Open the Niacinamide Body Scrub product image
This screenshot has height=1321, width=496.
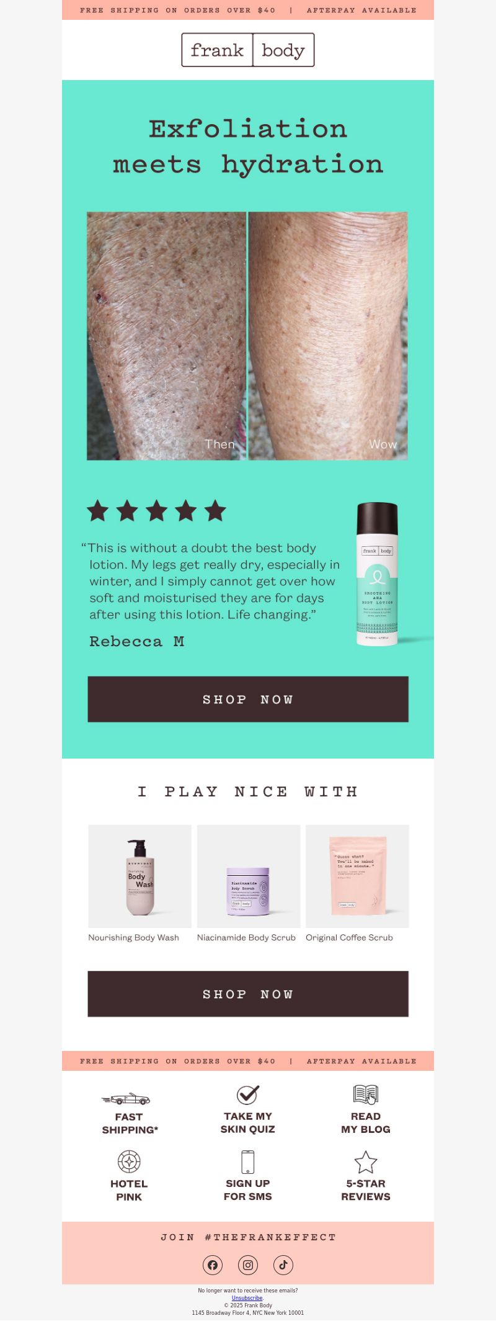(x=249, y=876)
